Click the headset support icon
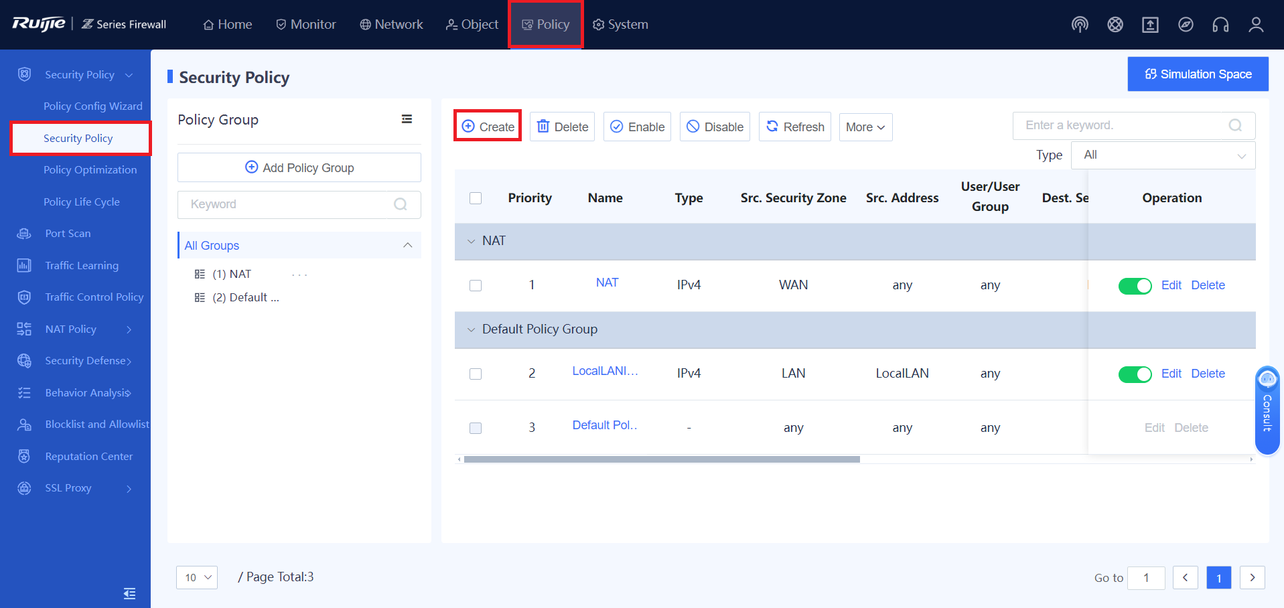Screen dimensions: 1284x608 coord(1220,25)
